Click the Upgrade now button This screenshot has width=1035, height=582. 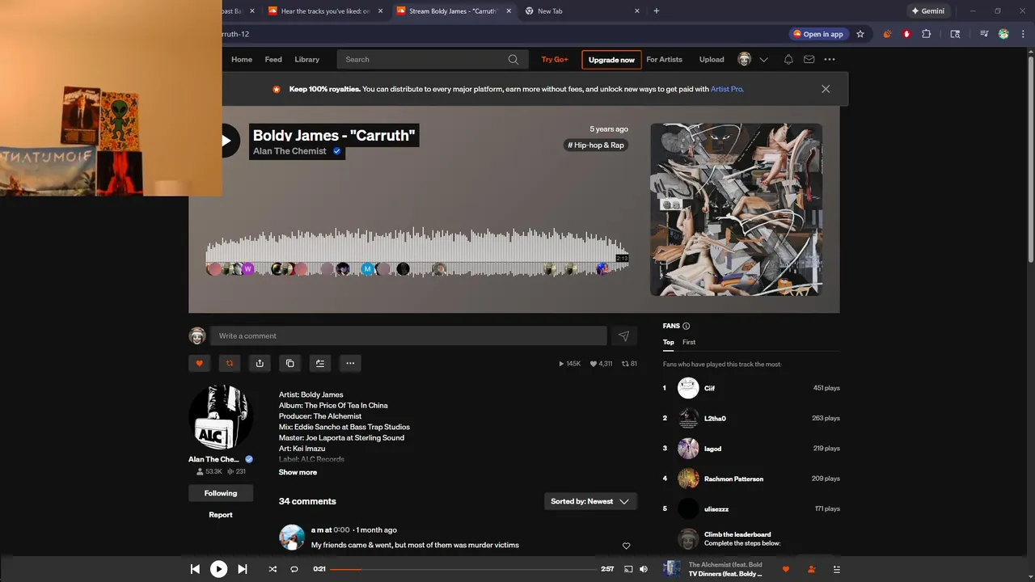pyautogui.click(x=611, y=60)
